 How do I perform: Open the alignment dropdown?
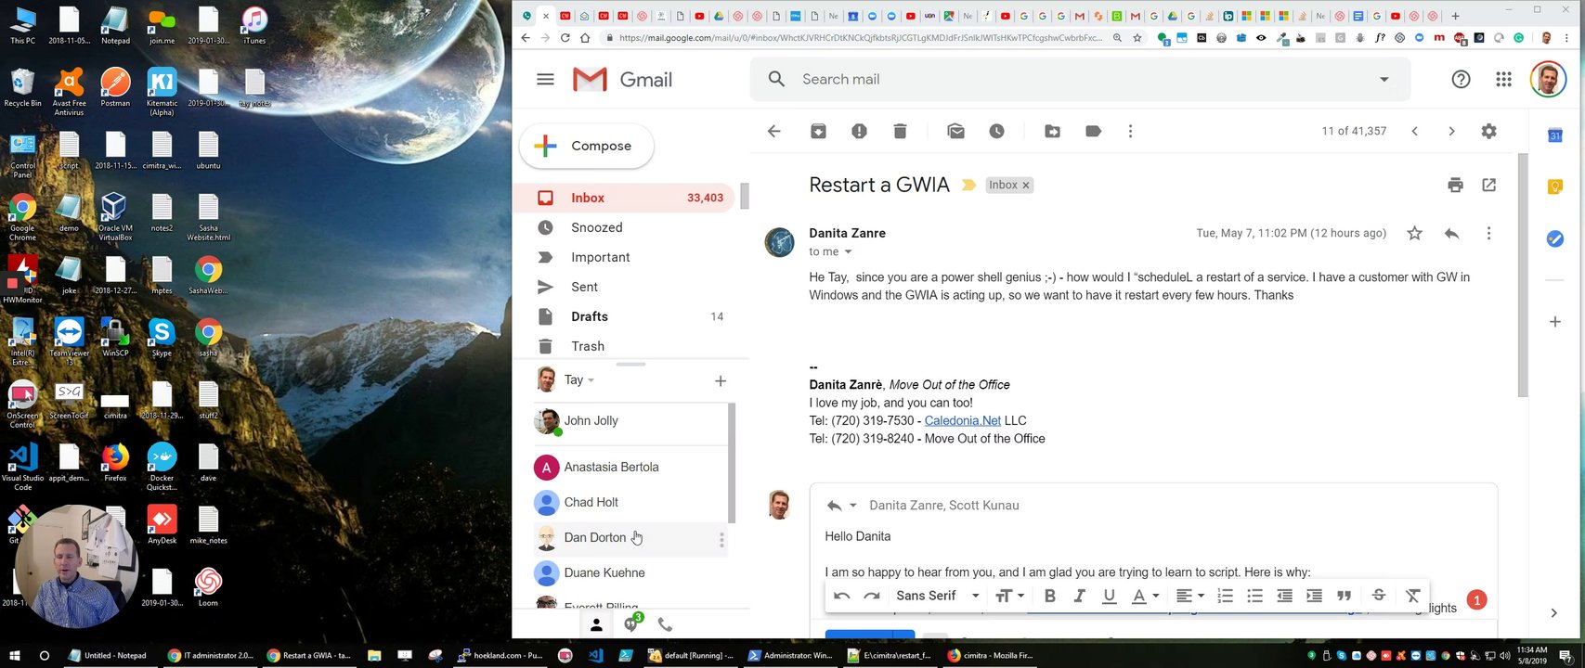(1189, 596)
